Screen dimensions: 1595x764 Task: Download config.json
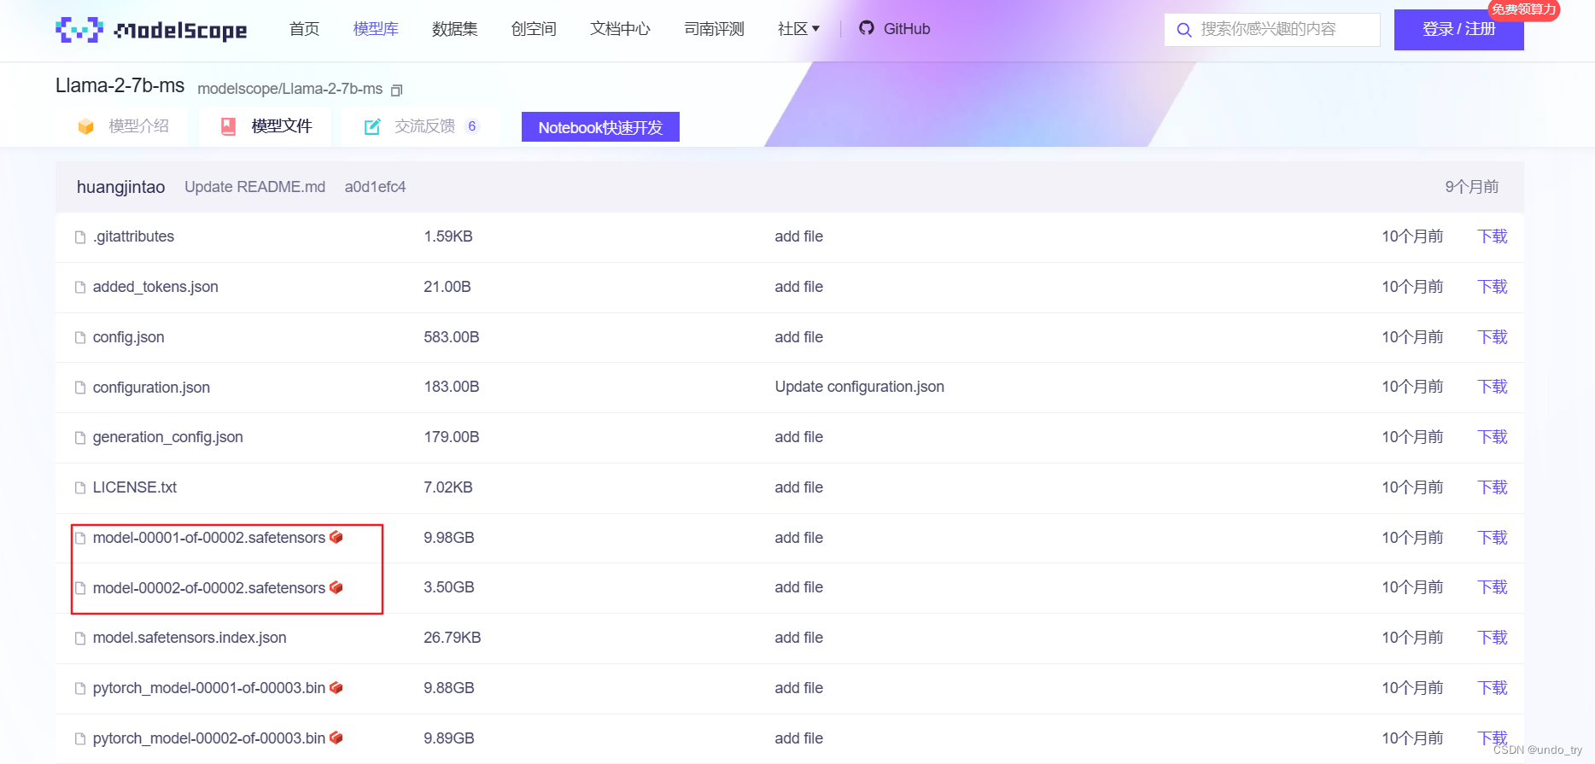tap(1493, 337)
